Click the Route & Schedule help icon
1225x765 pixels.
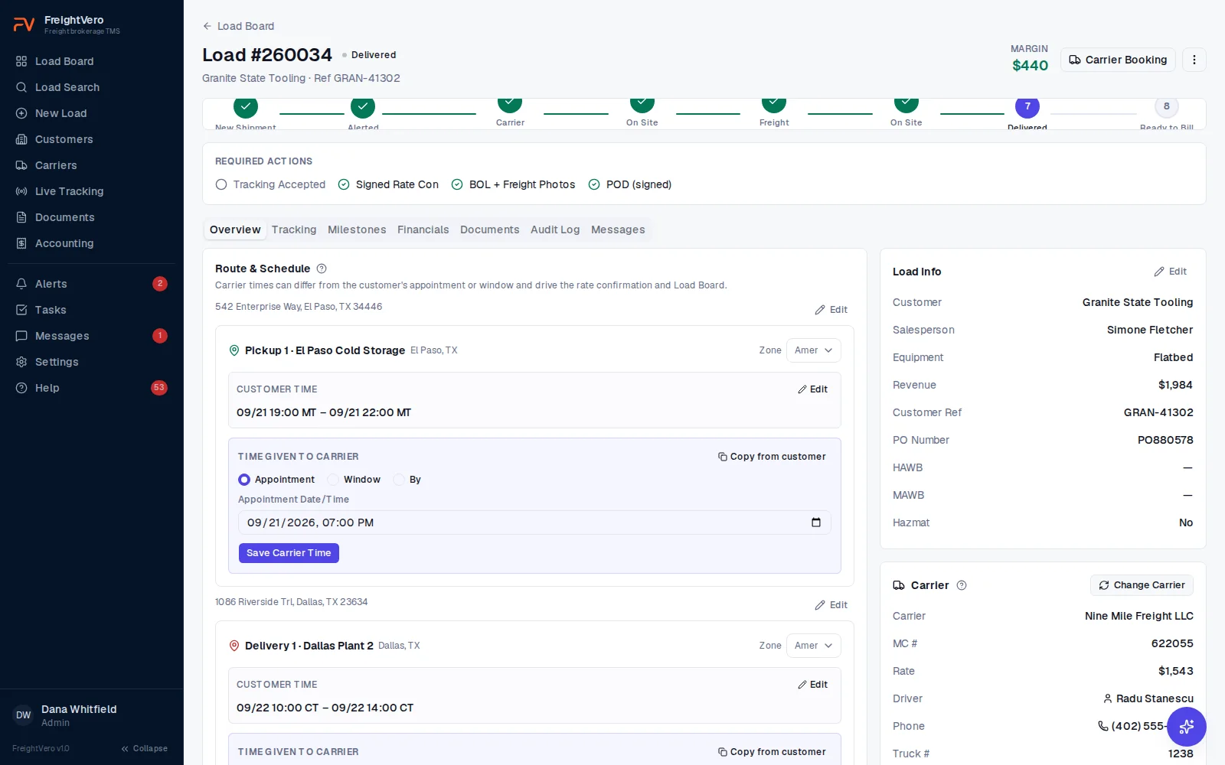point(322,269)
